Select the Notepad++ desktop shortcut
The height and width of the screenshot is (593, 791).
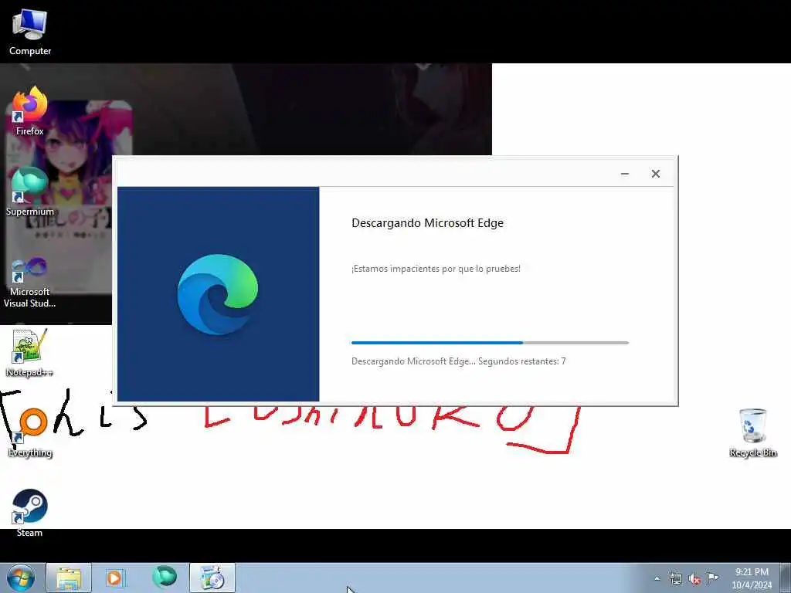pos(30,353)
